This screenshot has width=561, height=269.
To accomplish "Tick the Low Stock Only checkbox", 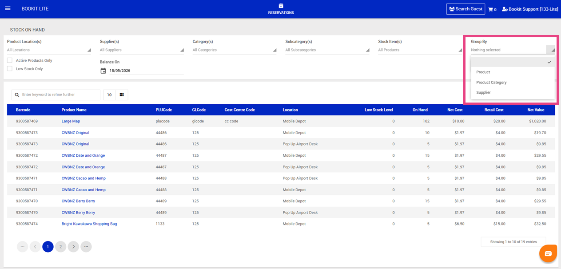I will [x=10, y=69].
